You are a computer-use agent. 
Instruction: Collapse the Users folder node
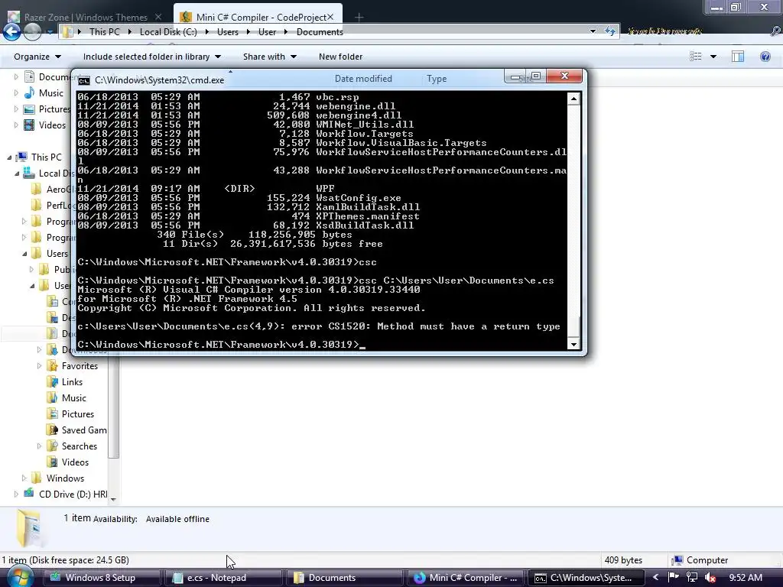tap(24, 254)
